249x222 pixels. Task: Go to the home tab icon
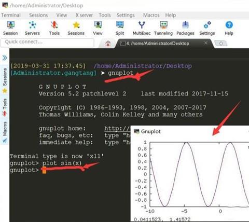(x=108, y=43)
